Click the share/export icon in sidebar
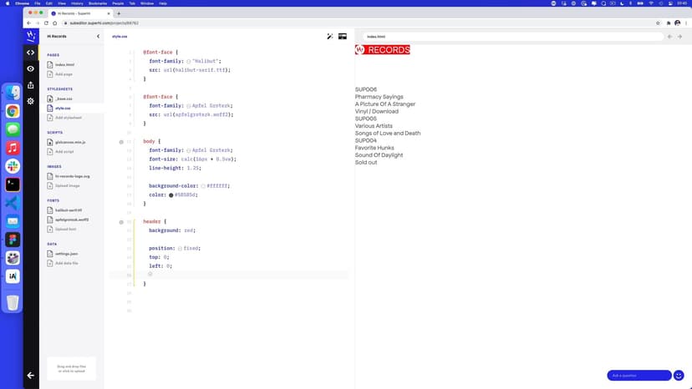The width and height of the screenshot is (692, 389). (31, 84)
